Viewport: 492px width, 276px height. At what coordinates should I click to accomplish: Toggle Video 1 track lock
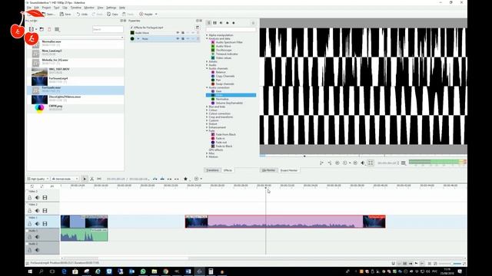pos(29,224)
